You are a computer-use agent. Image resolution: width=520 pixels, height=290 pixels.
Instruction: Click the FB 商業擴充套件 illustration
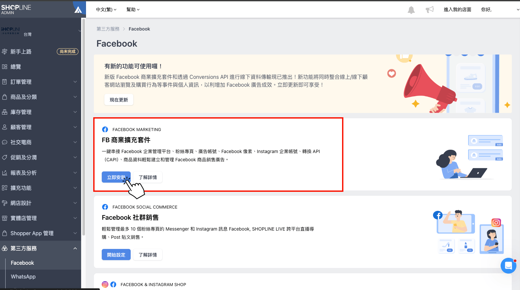coord(469,157)
